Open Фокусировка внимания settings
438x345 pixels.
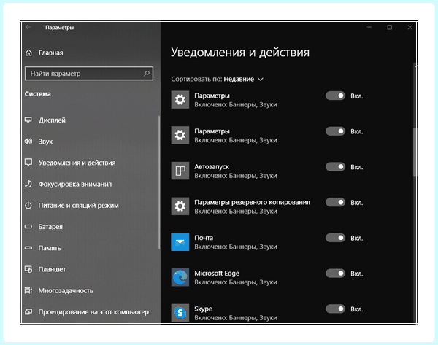[x=75, y=185]
